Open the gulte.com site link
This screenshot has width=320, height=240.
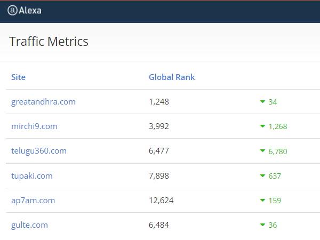coord(29,225)
